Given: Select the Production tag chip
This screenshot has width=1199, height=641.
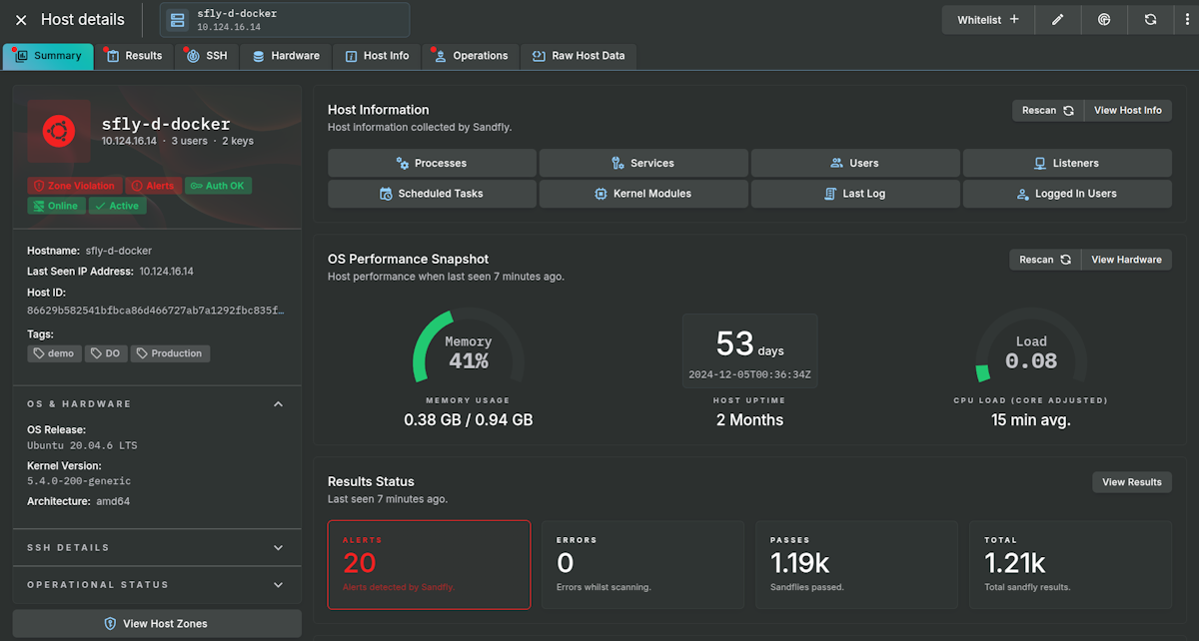Looking at the screenshot, I should 170,353.
